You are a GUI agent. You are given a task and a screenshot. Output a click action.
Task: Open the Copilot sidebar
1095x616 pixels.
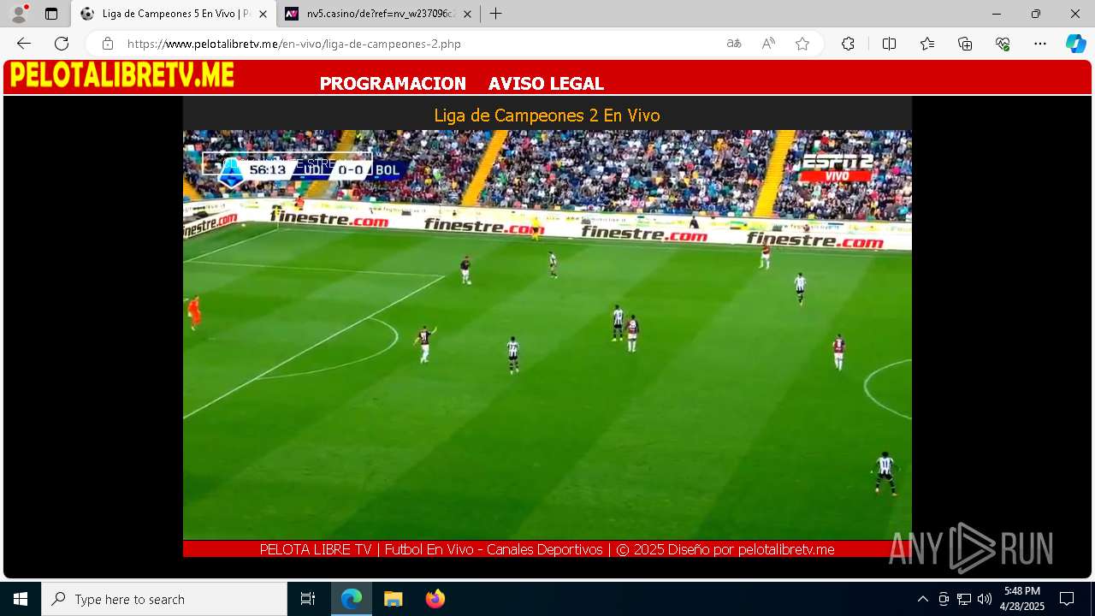[x=1075, y=44]
